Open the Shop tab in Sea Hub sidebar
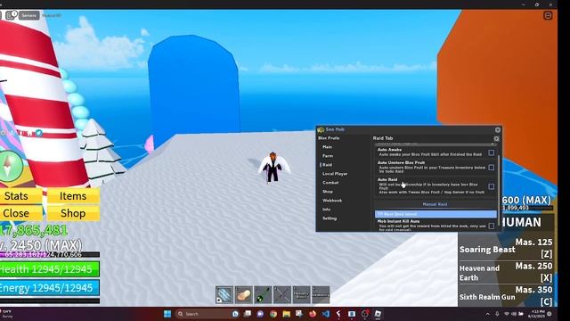Image resolution: width=570 pixels, height=321 pixels. pyautogui.click(x=328, y=192)
